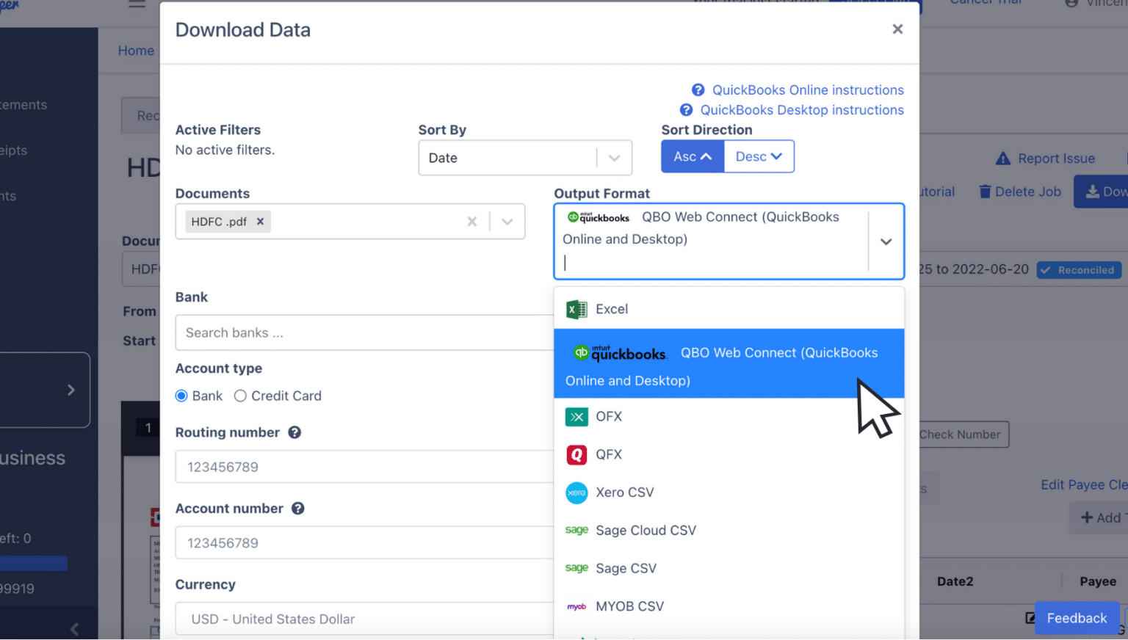The image size is (1128, 640).
Task: Open the QuickBooks Desktop instructions link
Action: coord(802,109)
